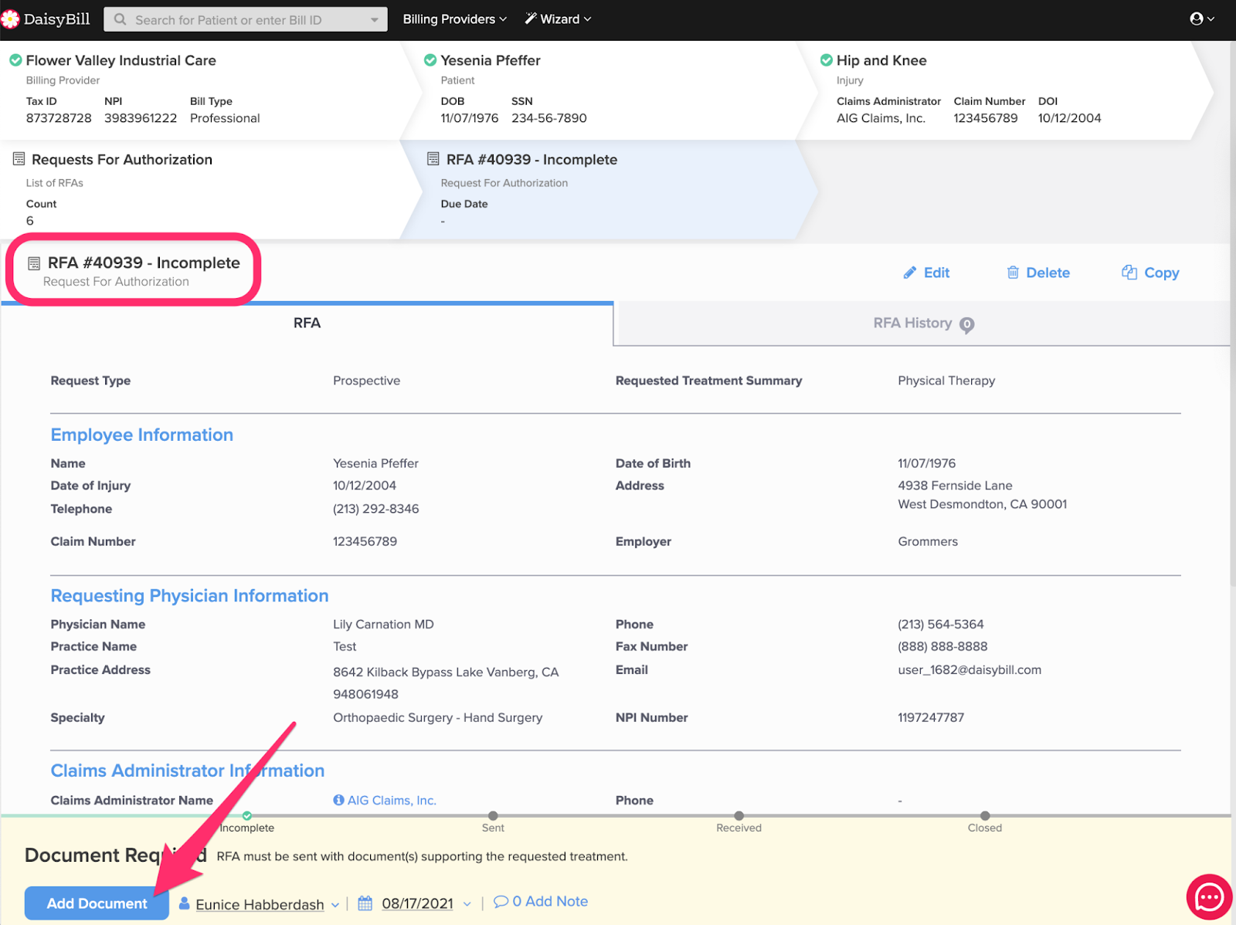Click the Sent progress step marker
The height and width of the screenshot is (925, 1236).
click(x=493, y=816)
